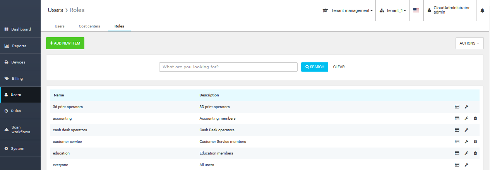Click card icon for everyone role
The width and height of the screenshot is (490, 170).
(457, 165)
